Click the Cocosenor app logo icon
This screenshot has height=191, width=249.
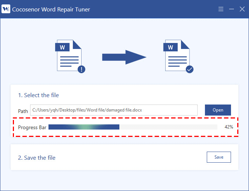[x=6, y=9]
